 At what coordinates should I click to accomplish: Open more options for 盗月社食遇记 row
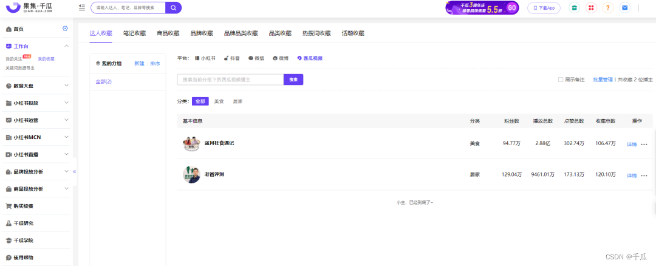(x=644, y=145)
